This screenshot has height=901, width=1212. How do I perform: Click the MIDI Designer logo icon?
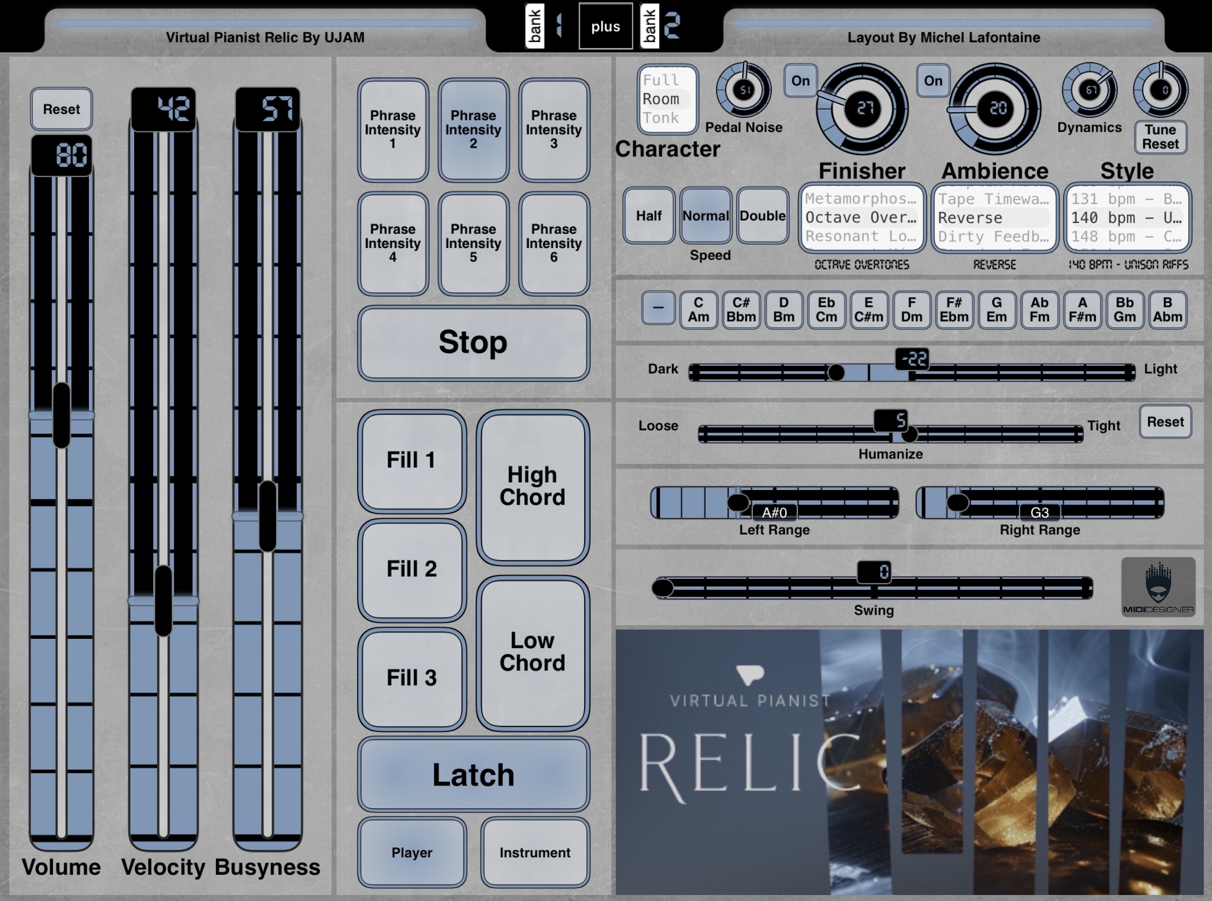[x=1158, y=587]
